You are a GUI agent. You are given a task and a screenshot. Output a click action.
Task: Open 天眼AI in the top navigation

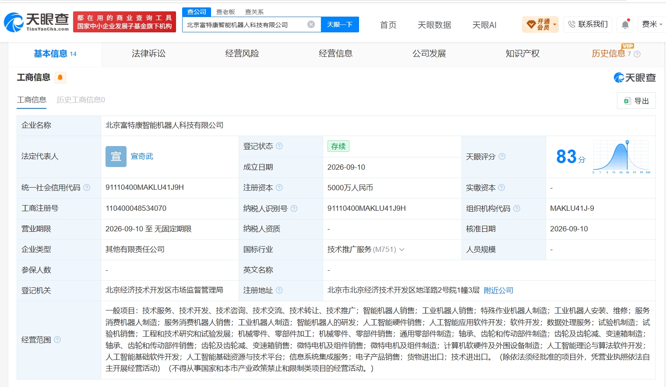484,25
